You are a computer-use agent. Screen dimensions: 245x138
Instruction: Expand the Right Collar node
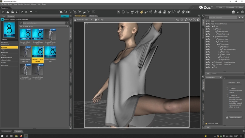tap(219, 52)
